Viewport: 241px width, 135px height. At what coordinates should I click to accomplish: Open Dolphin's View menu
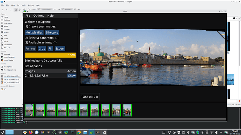tap(13, 5)
